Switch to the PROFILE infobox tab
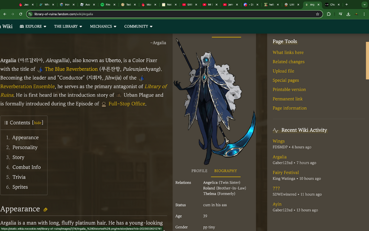Image resolution: width=369 pixels, height=231 pixels. coord(199,171)
